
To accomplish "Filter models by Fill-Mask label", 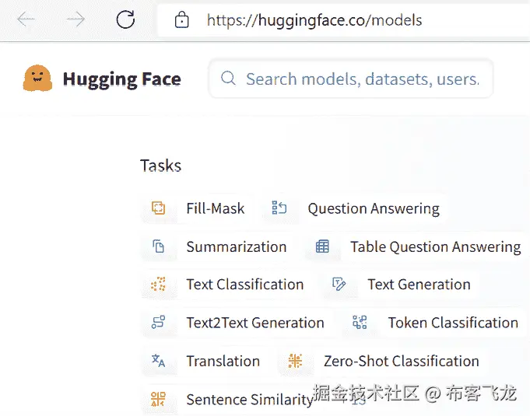I will tap(216, 208).
